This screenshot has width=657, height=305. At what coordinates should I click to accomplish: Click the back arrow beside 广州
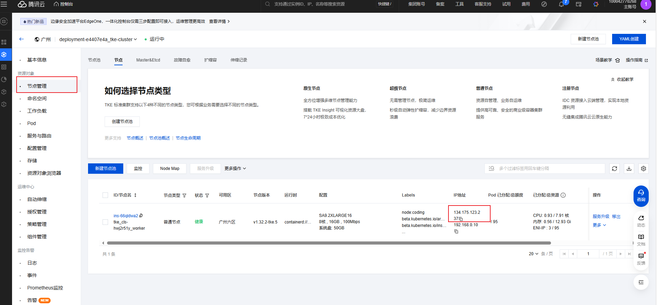(21, 39)
